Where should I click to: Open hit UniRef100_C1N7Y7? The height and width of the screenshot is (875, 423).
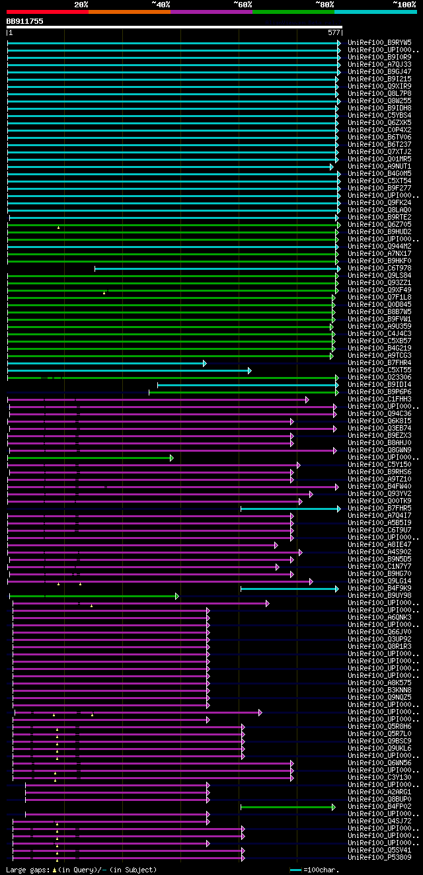[x=379, y=566]
